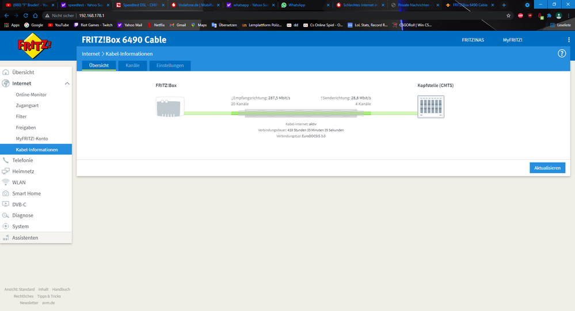Open FRITZ!NAS link in header

click(473, 40)
